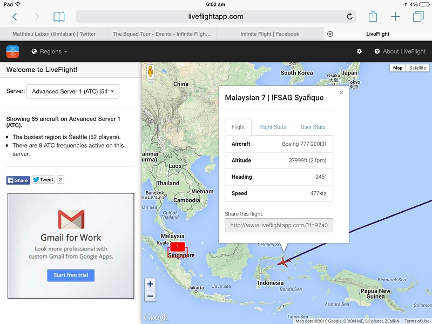The image size is (432, 324).
Task: Switch to Infinite Flight Facebook tab
Action: click(269, 34)
